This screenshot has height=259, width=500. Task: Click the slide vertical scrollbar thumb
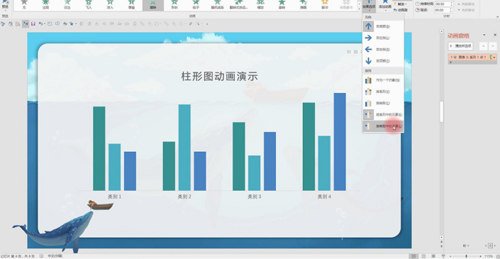[442, 111]
